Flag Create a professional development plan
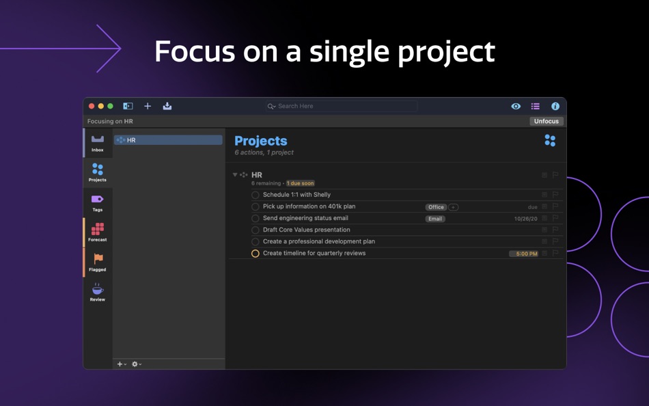The height and width of the screenshot is (406, 649). [x=555, y=241]
